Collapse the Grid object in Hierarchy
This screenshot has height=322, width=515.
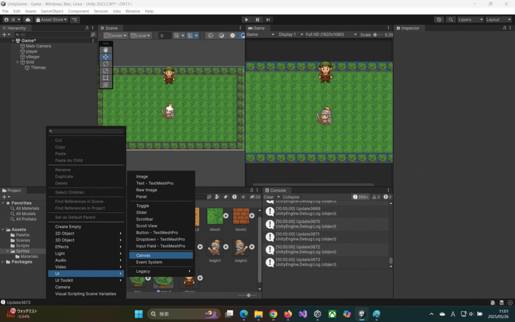(18, 62)
